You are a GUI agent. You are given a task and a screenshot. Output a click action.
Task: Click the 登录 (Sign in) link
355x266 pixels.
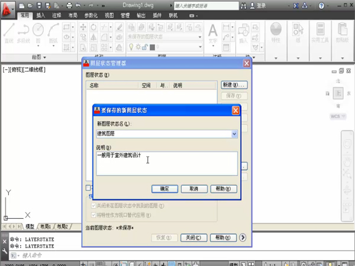(261, 6)
